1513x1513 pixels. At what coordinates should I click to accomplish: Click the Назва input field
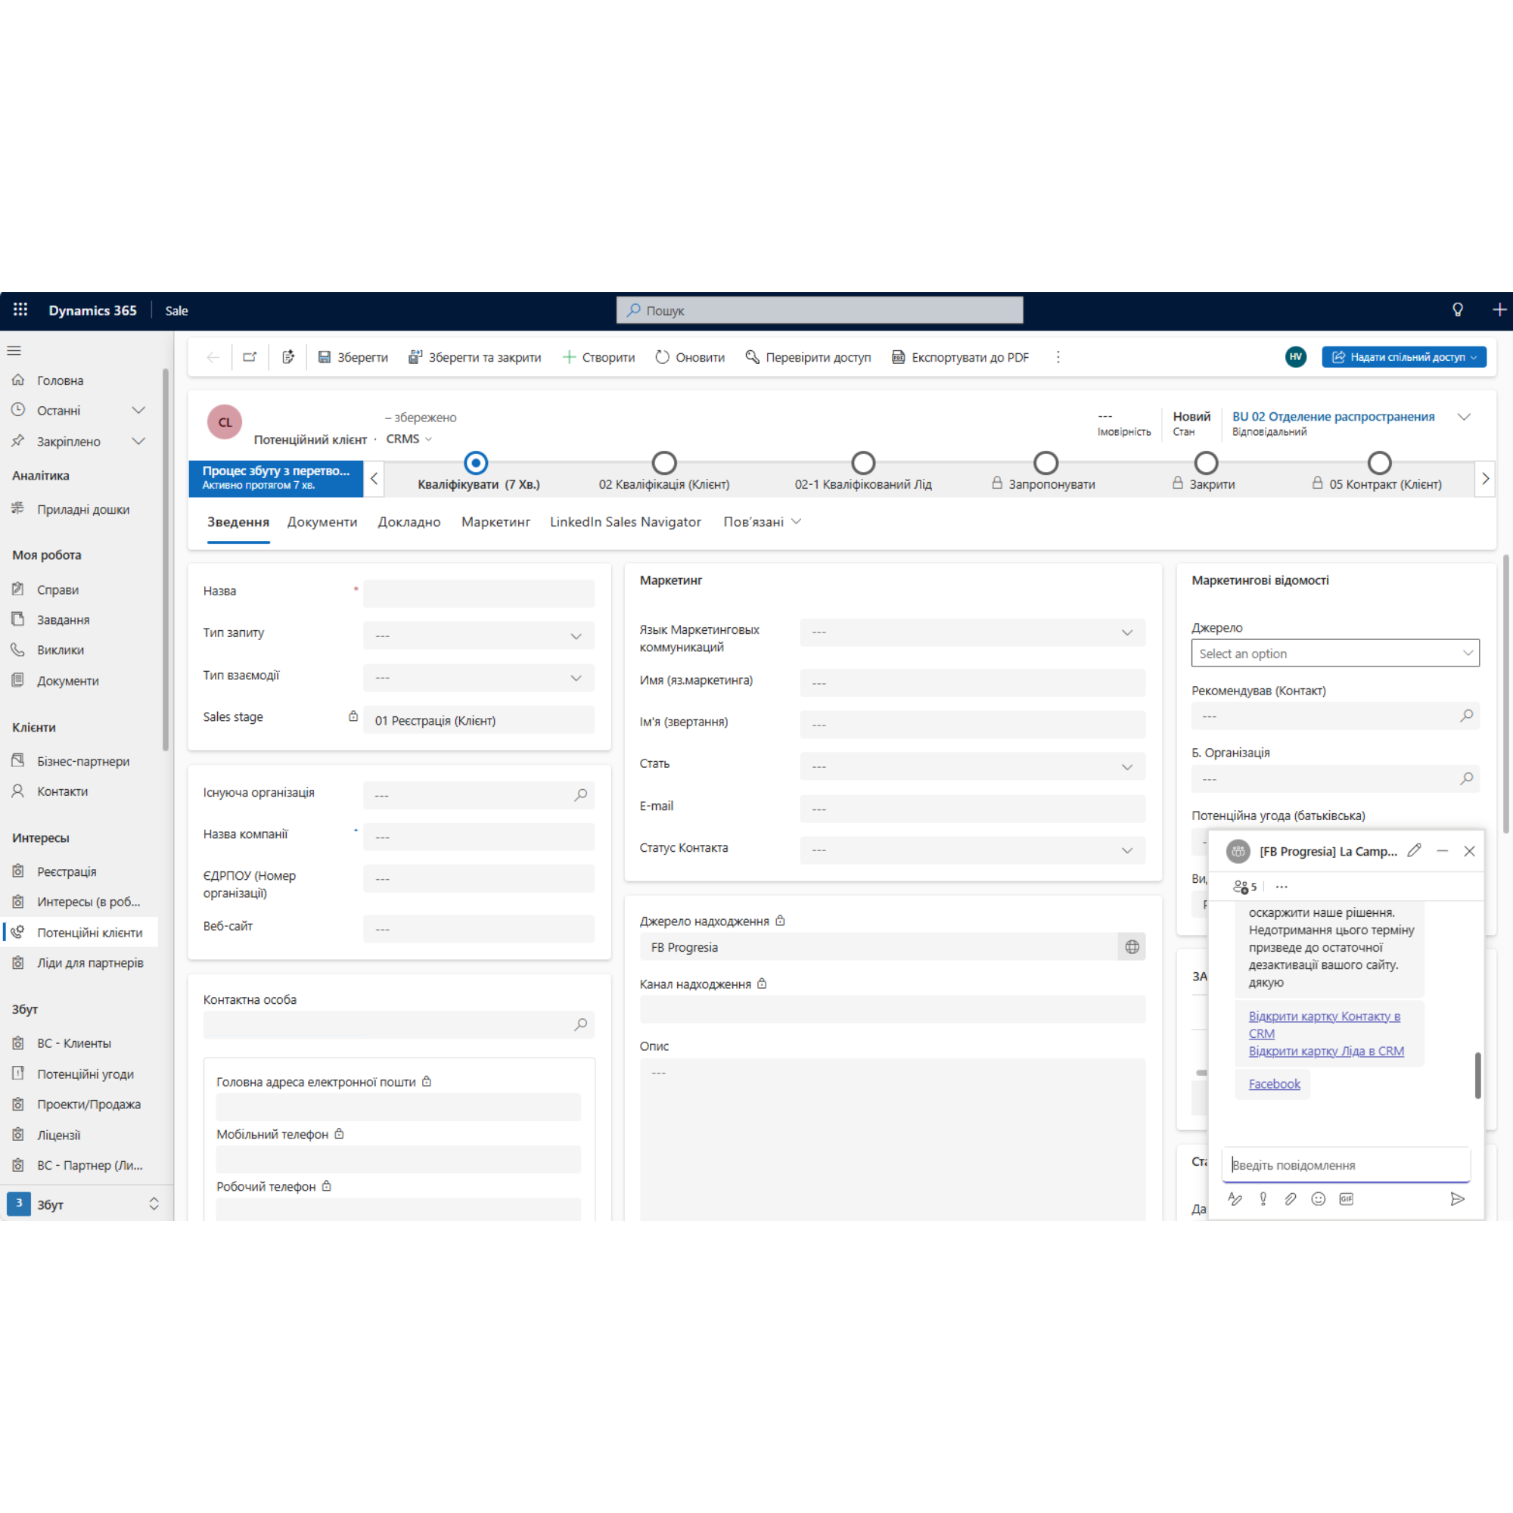[x=479, y=593]
